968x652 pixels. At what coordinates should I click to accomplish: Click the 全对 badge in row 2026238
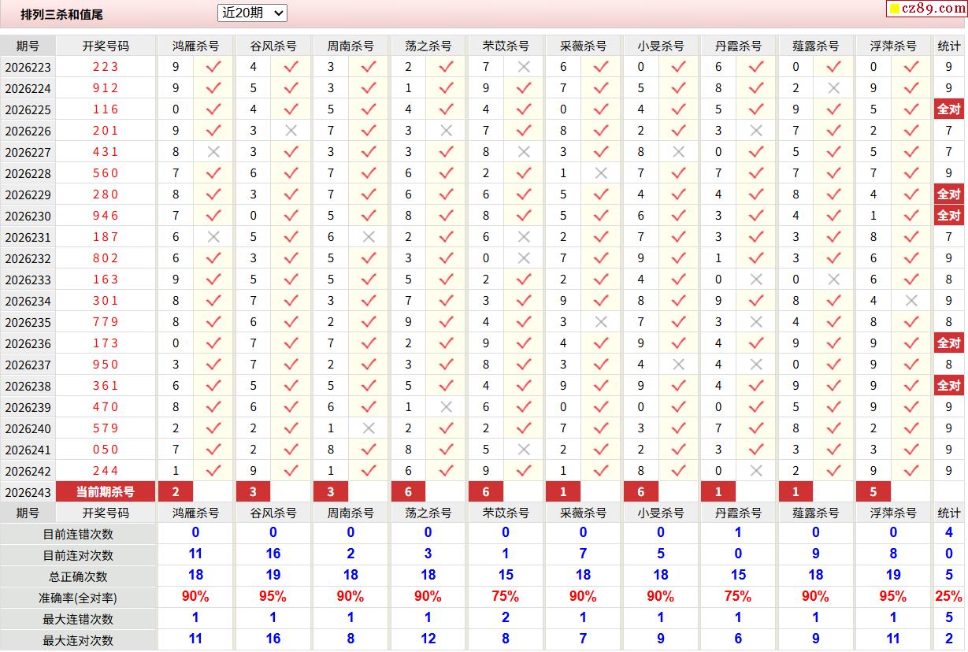(949, 386)
